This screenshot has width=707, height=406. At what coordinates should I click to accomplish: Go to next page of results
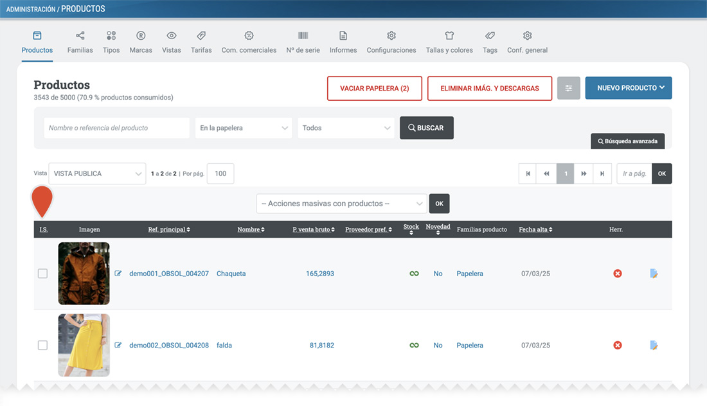point(584,173)
